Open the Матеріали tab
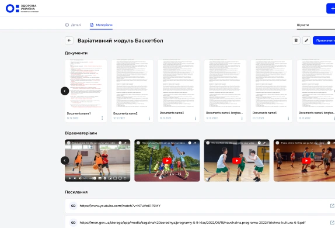Screen dimensions: 335x228 click(102, 25)
